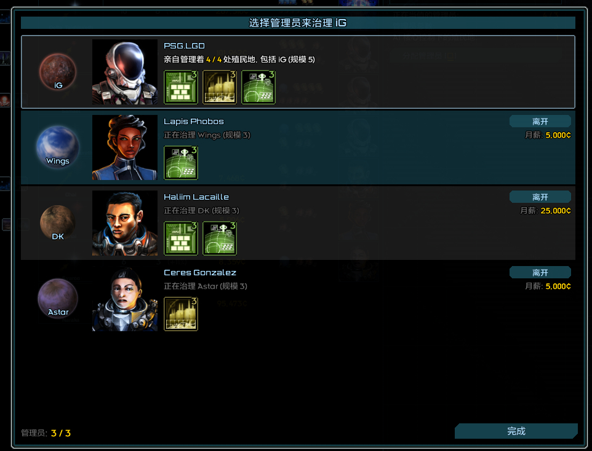Click the Haliim Lacaille name label

196,197
